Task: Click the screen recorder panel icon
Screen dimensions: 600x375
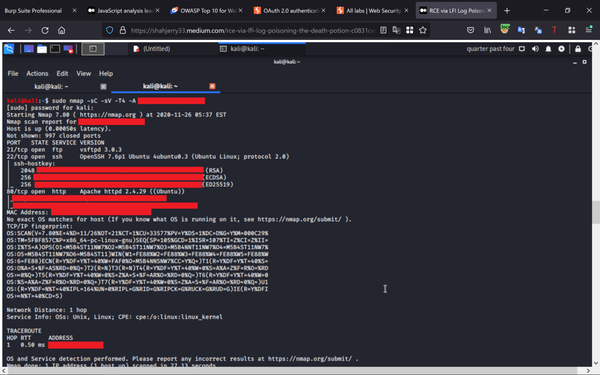Action: [68, 48]
